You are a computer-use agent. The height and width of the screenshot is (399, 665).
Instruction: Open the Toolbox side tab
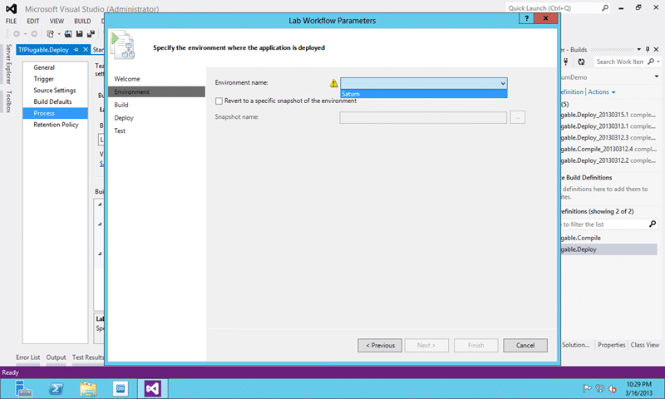(x=8, y=101)
